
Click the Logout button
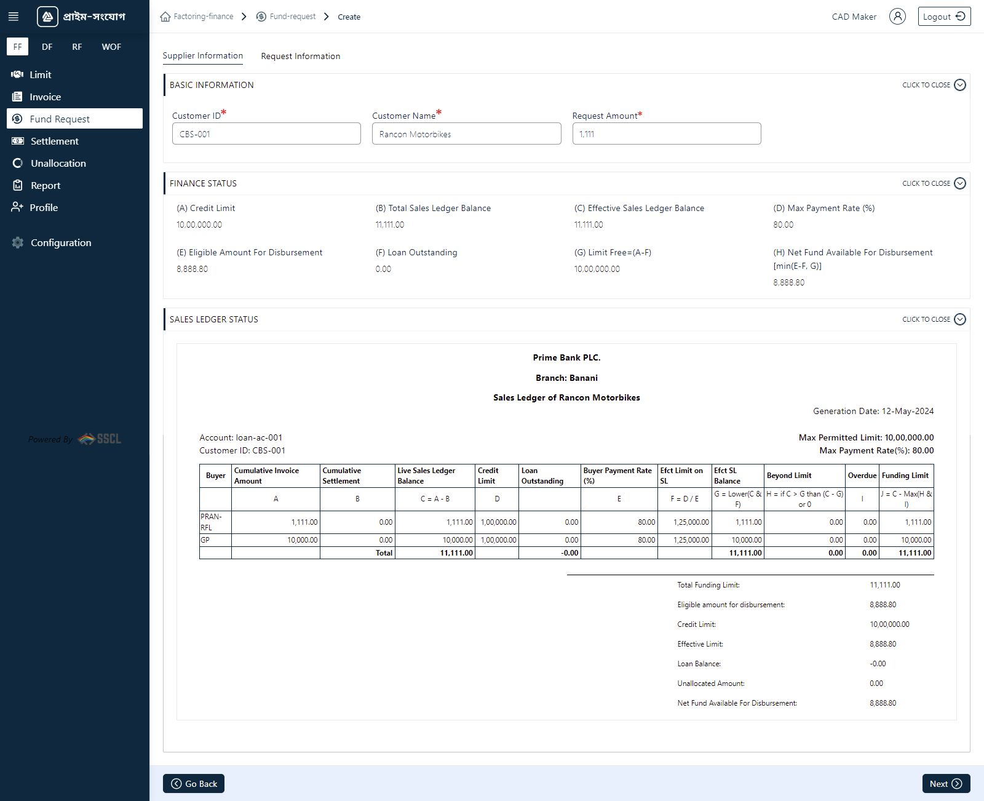(x=944, y=17)
